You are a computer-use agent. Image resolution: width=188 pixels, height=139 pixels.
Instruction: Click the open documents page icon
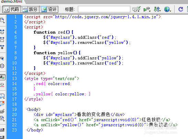pyautogui.click(x=2, y=20)
